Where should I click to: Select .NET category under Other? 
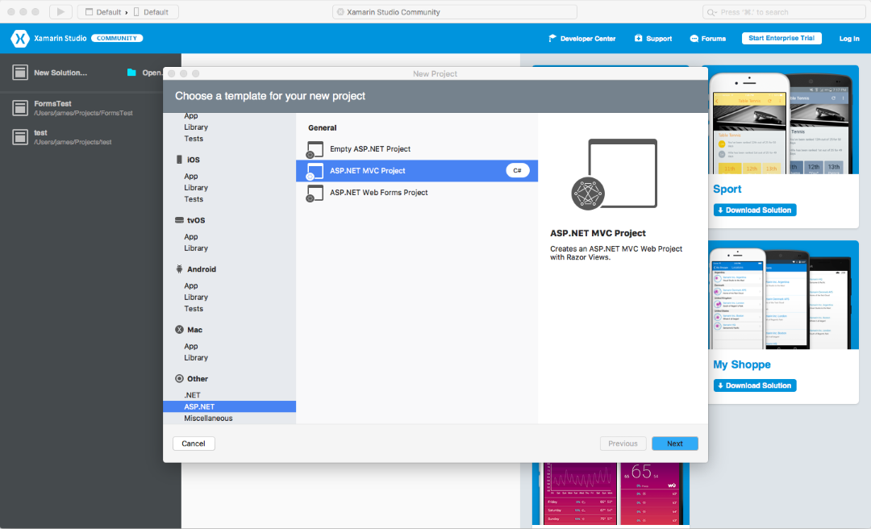[192, 395]
